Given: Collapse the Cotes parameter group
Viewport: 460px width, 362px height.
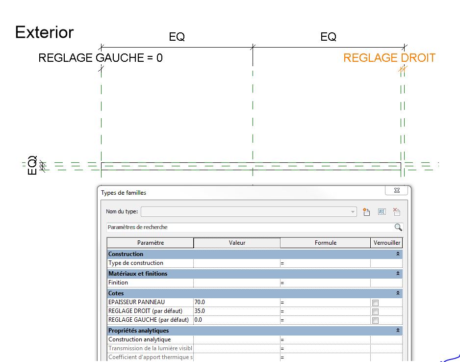Looking at the screenshot, I should [x=398, y=293].
